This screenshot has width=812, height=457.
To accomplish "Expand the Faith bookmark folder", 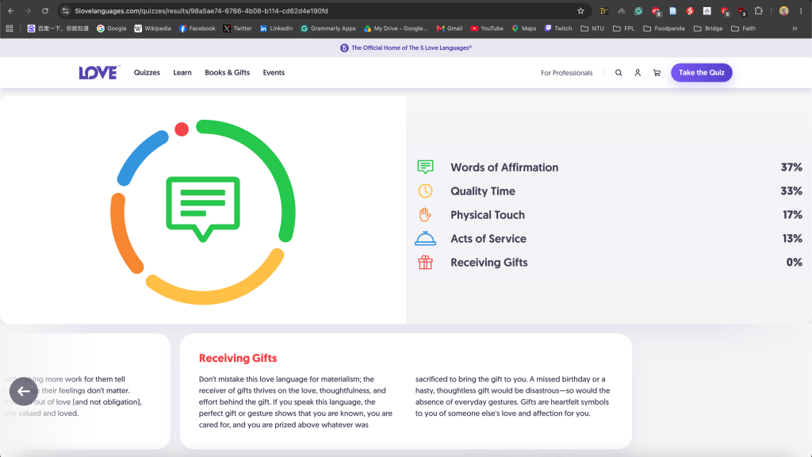I will (743, 29).
